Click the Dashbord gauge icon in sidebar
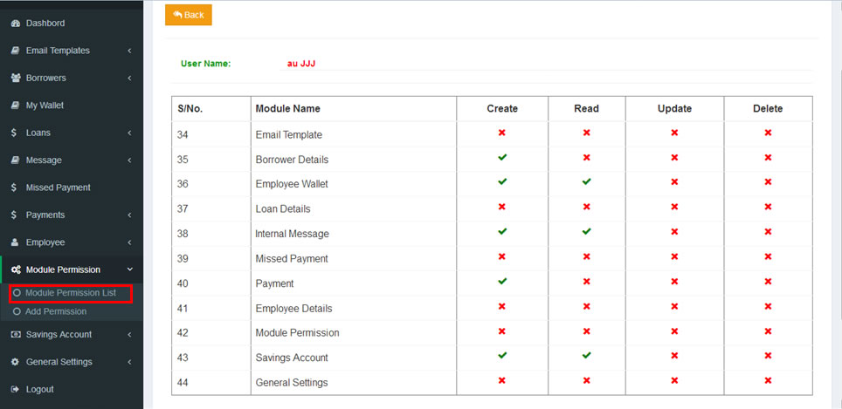Image resolution: width=842 pixels, height=409 pixels. pyautogui.click(x=16, y=23)
